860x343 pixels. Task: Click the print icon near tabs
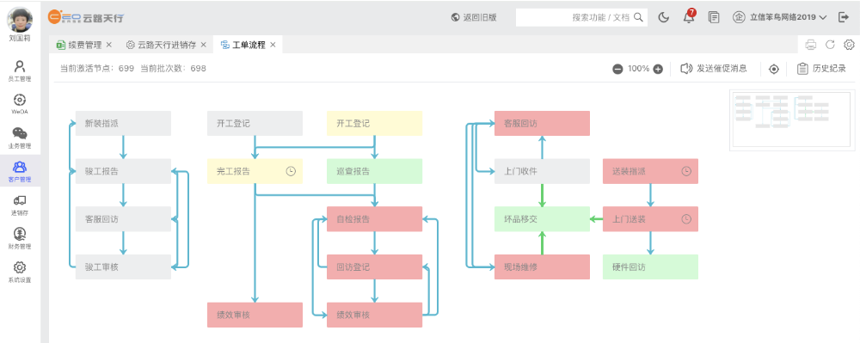[x=811, y=45]
